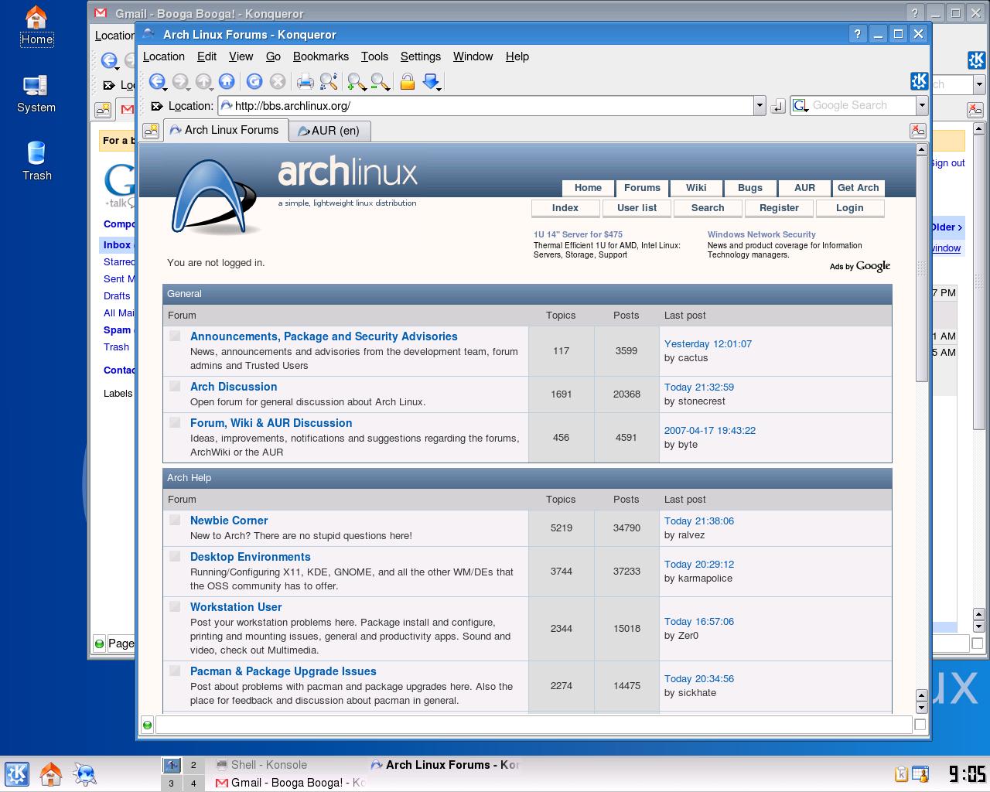The height and width of the screenshot is (792, 990).
Task: Click the top scroll-up arrow in Gmail window
Action: coord(978,128)
